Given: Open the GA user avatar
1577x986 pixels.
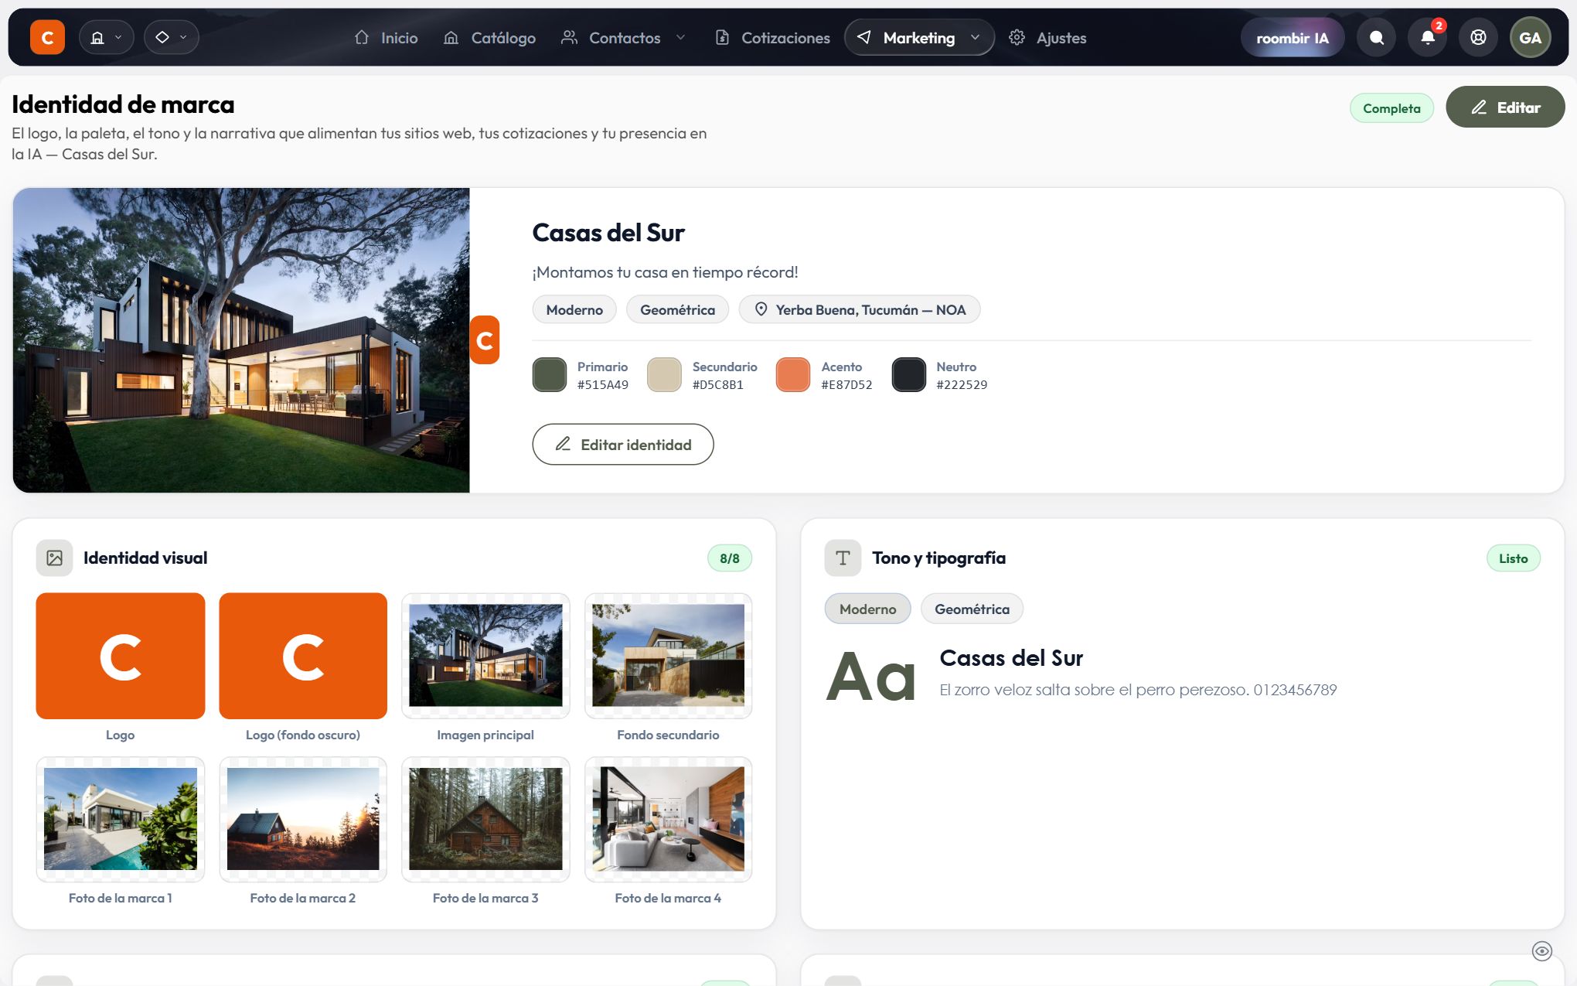Looking at the screenshot, I should coord(1530,37).
